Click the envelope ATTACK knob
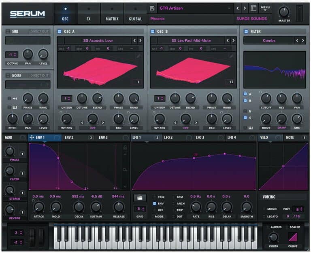This screenshot has height=253, width=311. pos(39,207)
